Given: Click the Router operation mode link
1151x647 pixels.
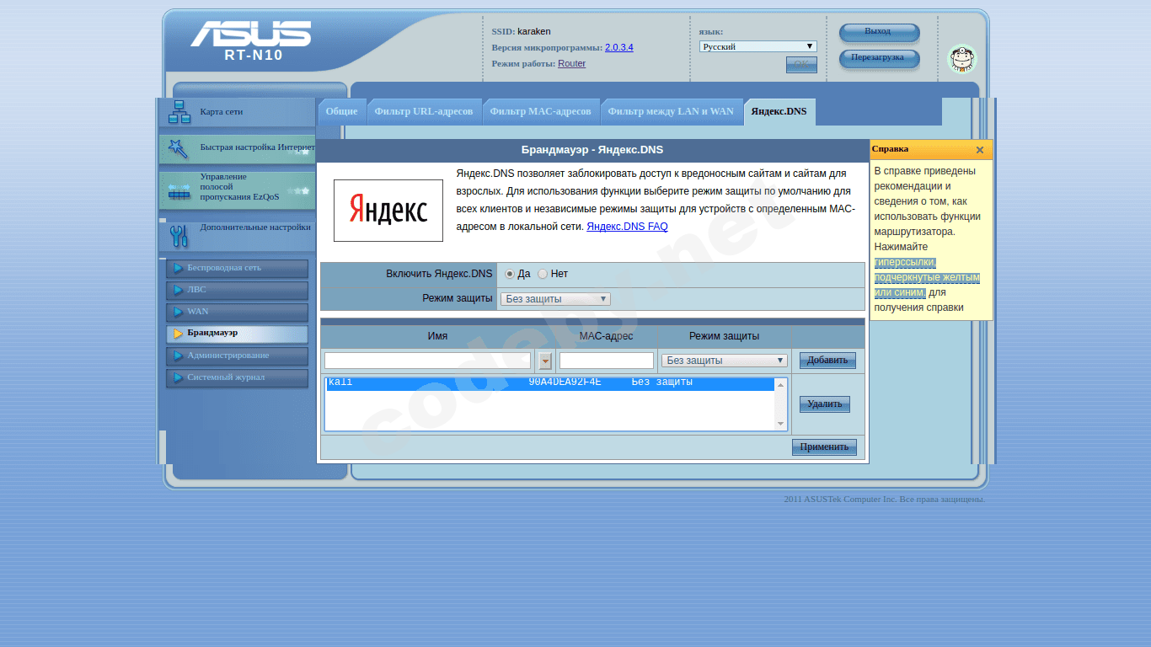Looking at the screenshot, I should coord(571,63).
